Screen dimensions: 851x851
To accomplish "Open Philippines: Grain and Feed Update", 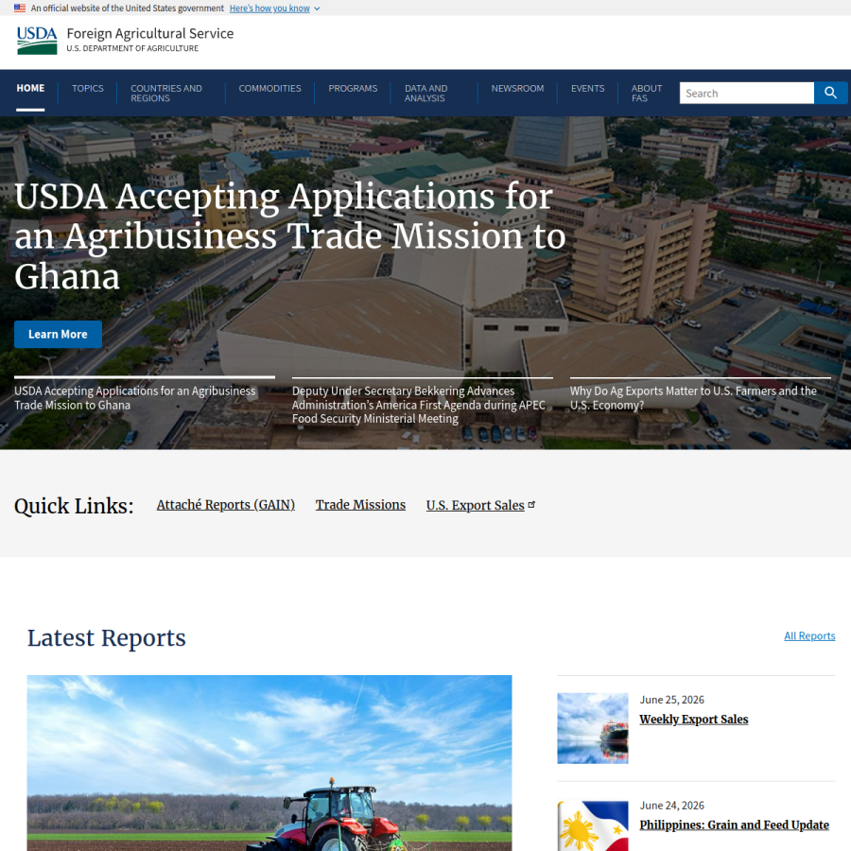I will pos(734,825).
